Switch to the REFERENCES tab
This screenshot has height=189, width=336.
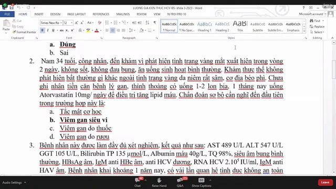pyautogui.click(x=101, y=14)
